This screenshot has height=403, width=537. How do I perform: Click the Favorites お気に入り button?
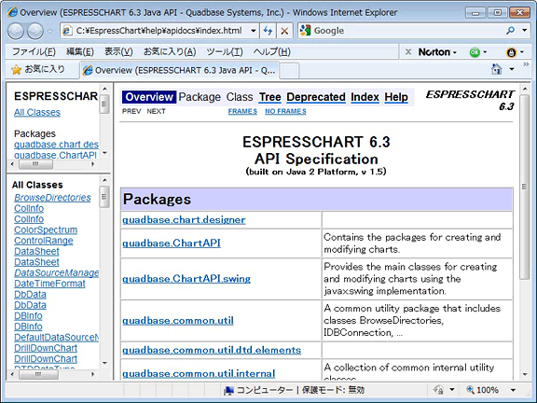38,70
